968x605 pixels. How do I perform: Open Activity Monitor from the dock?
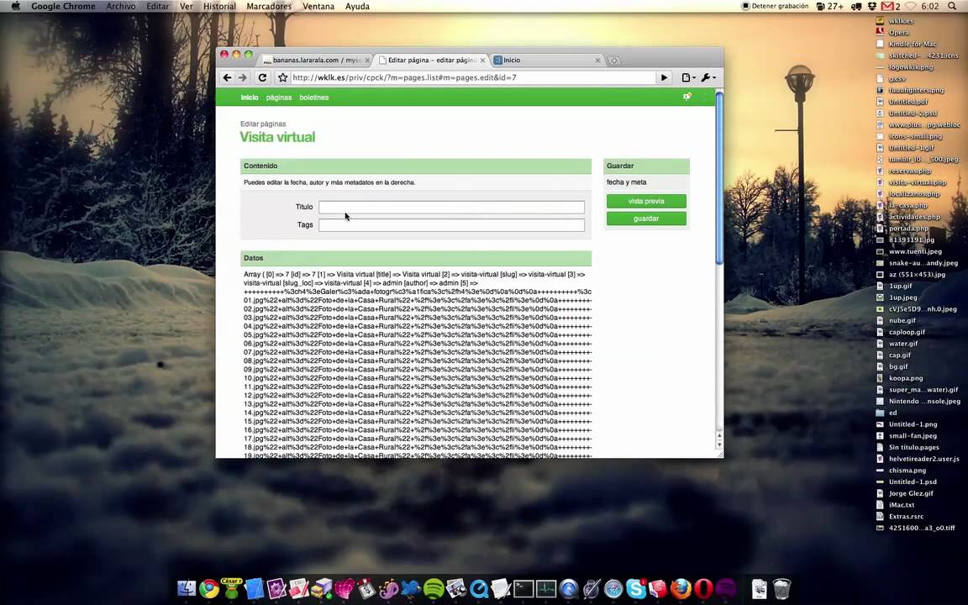(x=546, y=588)
